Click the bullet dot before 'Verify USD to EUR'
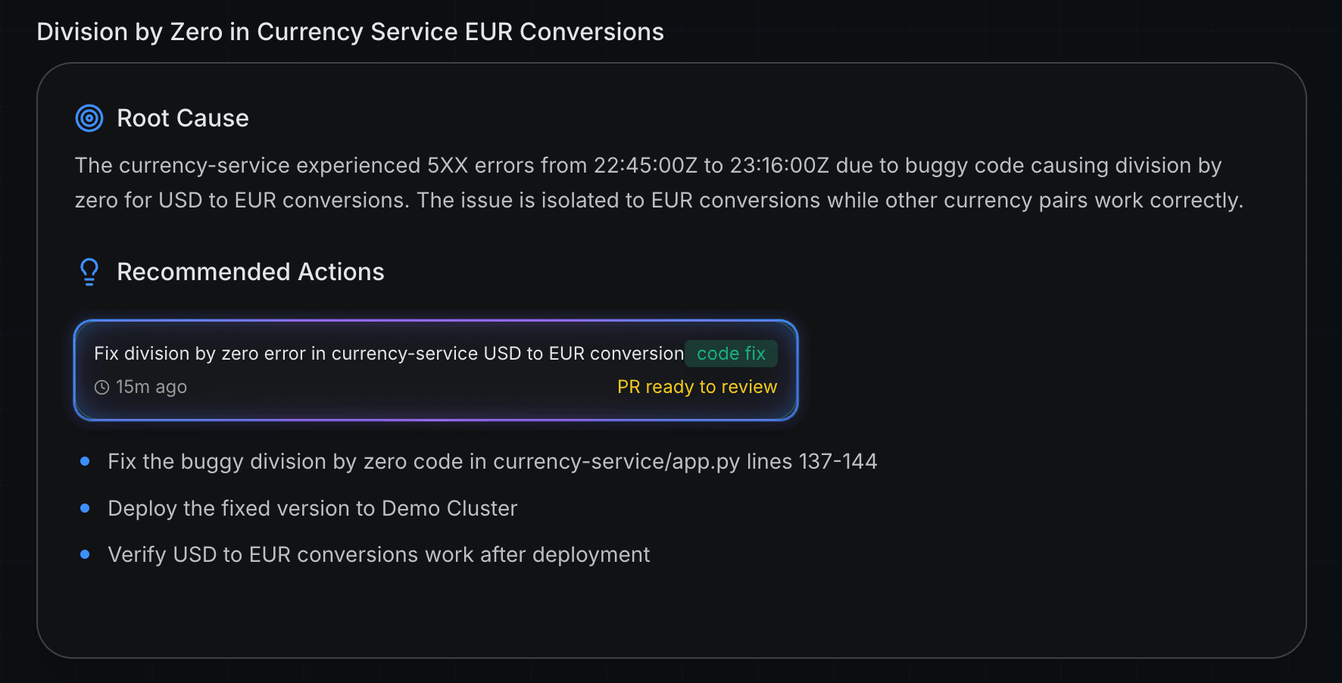The width and height of the screenshot is (1342, 683). pyautogui.click(x=85, y=554)
